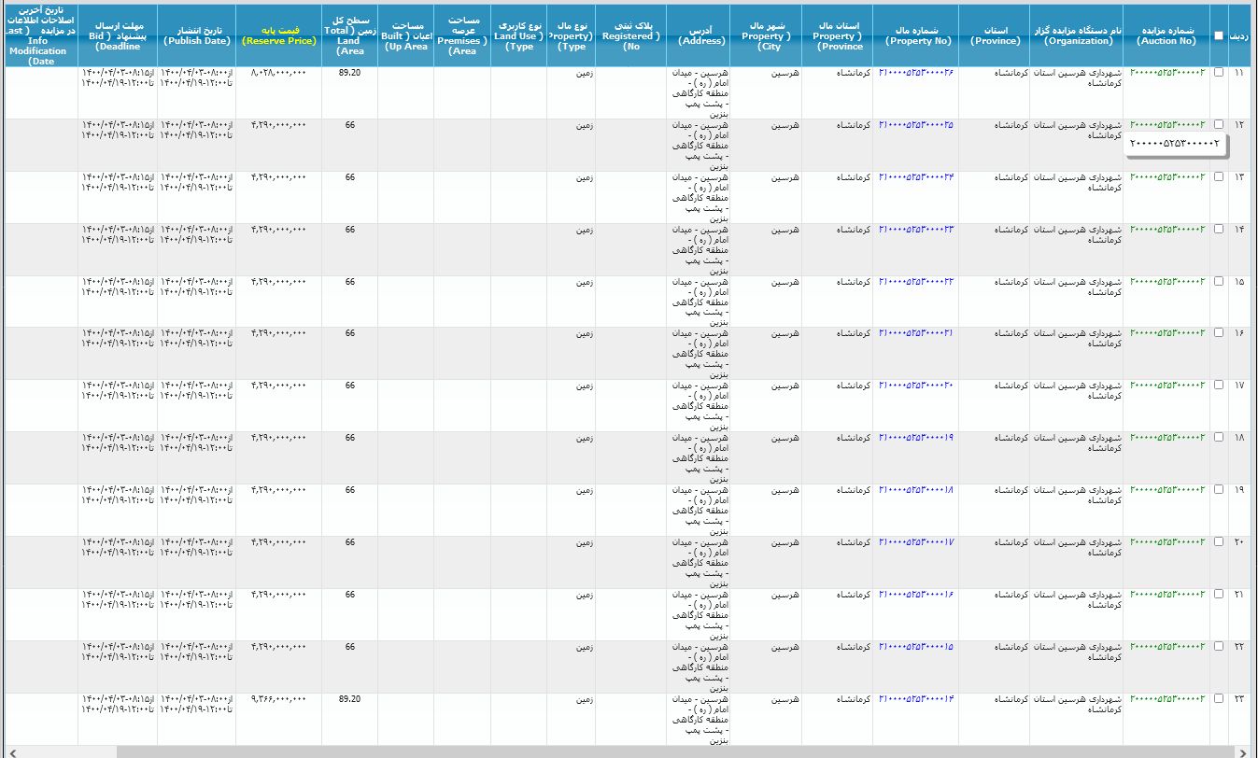Image resolution: width=1258 pixels, height=758 pixels.
Task: Click the Publish Date column header
Action: pos(196,35)
